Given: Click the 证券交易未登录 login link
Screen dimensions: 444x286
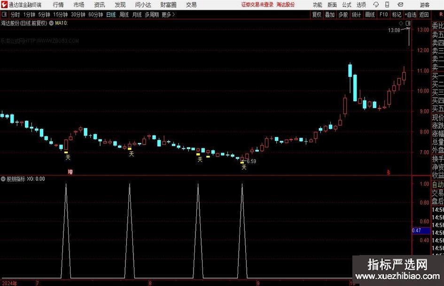Looking at the screenshot, I should click(257, 5).
